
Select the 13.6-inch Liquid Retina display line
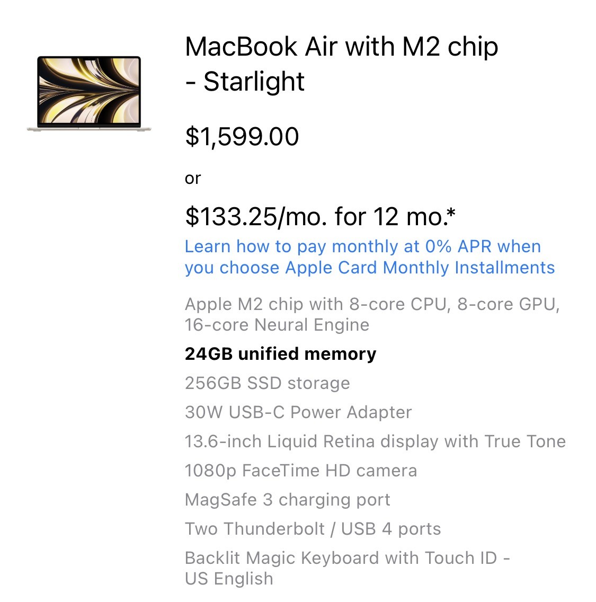pos(375,441)
